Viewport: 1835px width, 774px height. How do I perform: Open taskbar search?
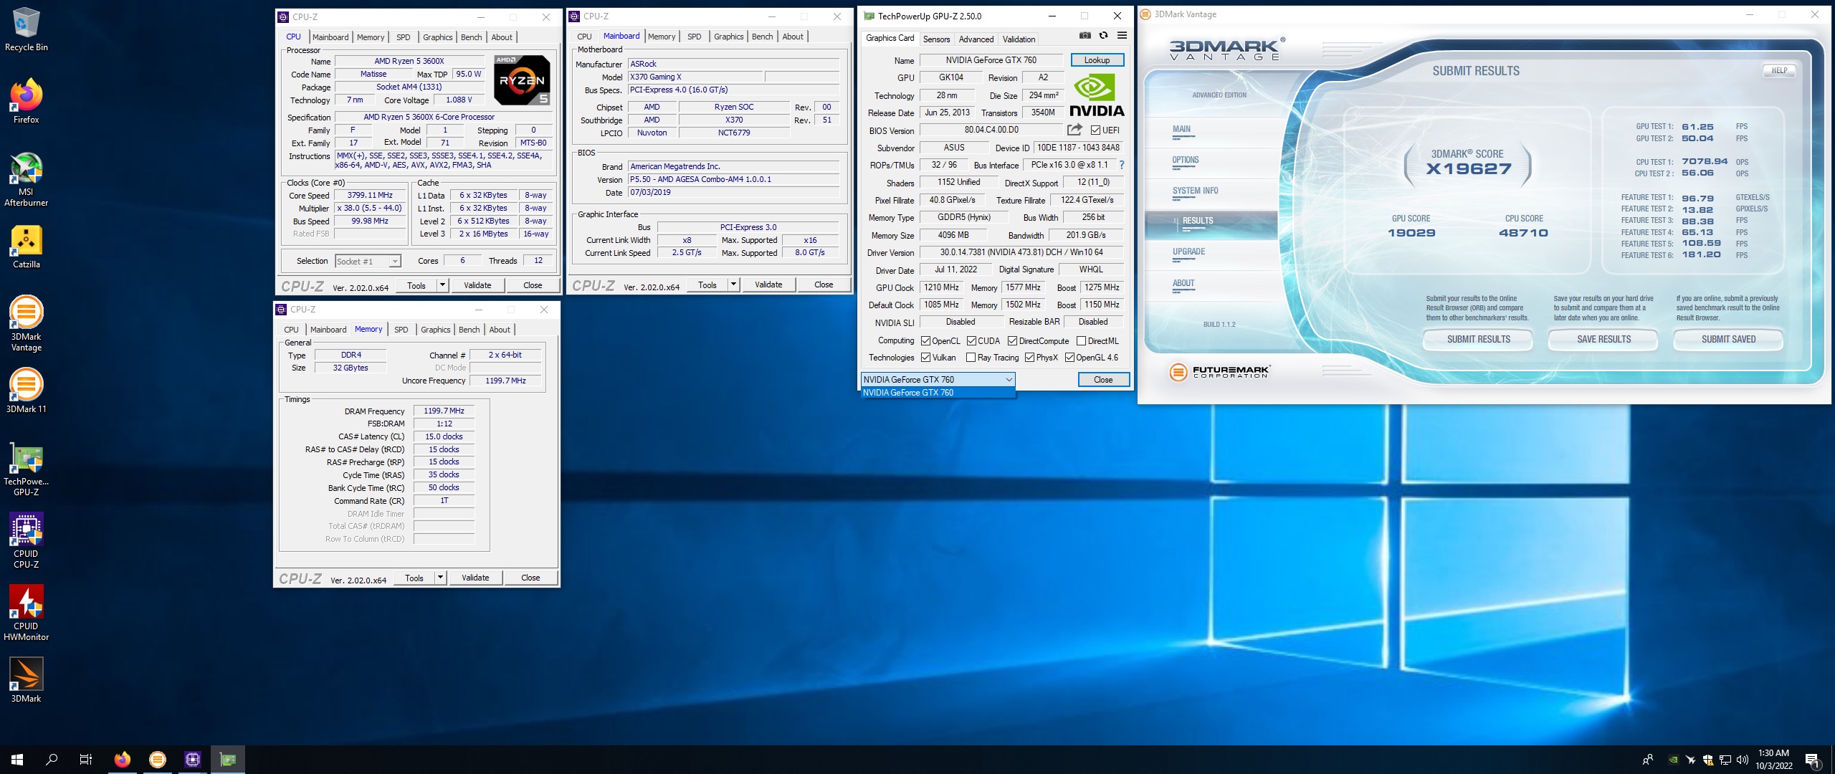tap(52, 760)
